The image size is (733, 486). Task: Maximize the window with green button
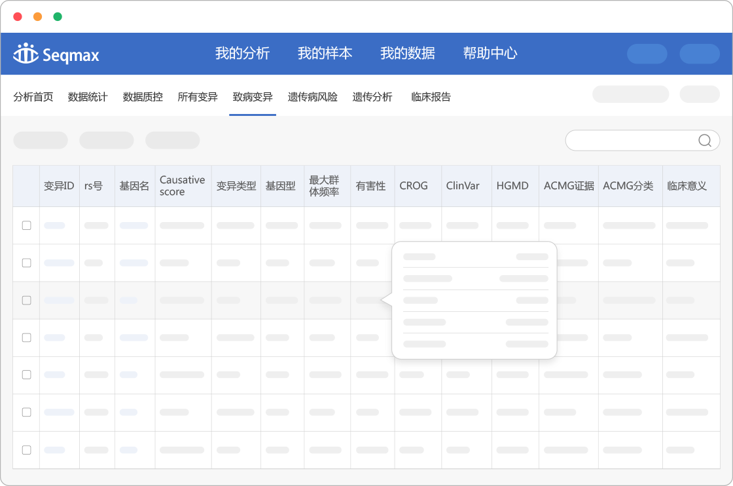coord(58,17)
